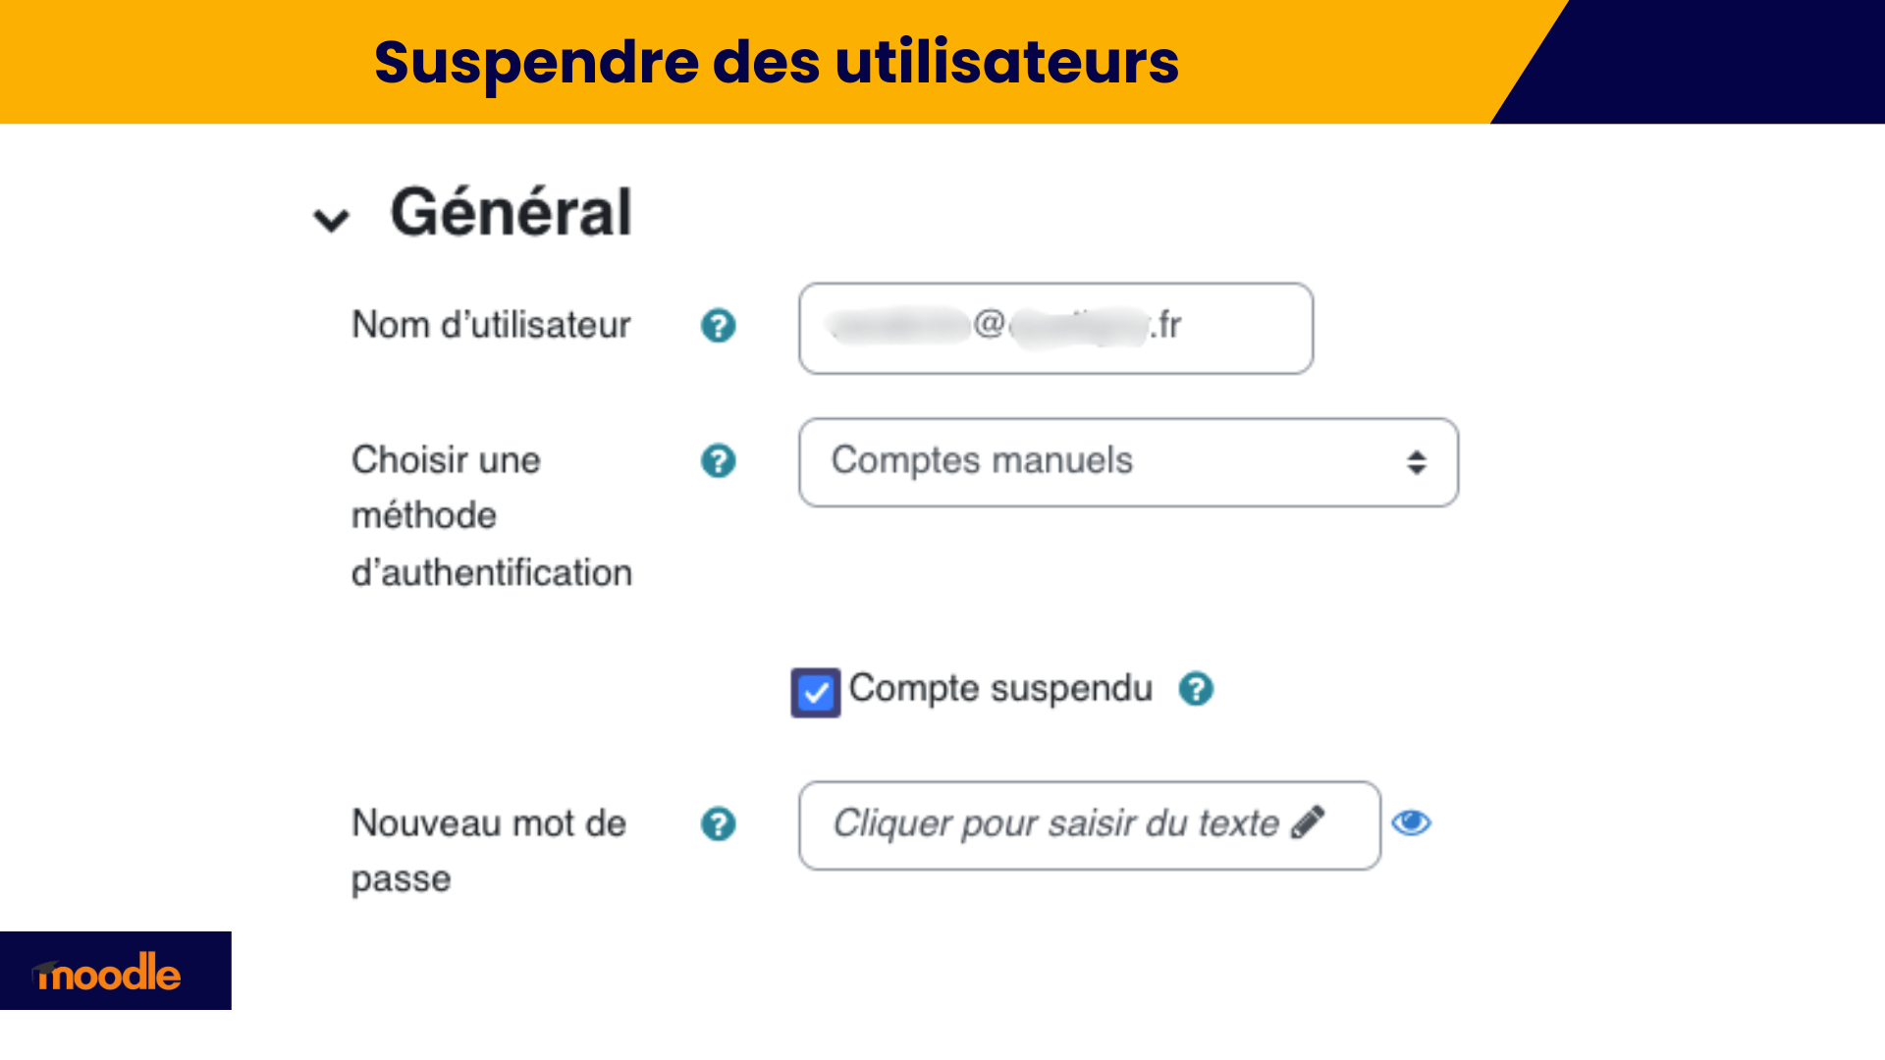Open help for Nouveau mot de passe

pos(718,823)
